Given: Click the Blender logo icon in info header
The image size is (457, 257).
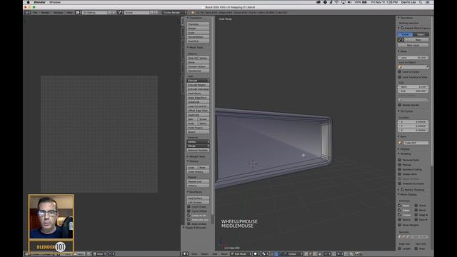Looking at the screenshot, I should (193, 13).
